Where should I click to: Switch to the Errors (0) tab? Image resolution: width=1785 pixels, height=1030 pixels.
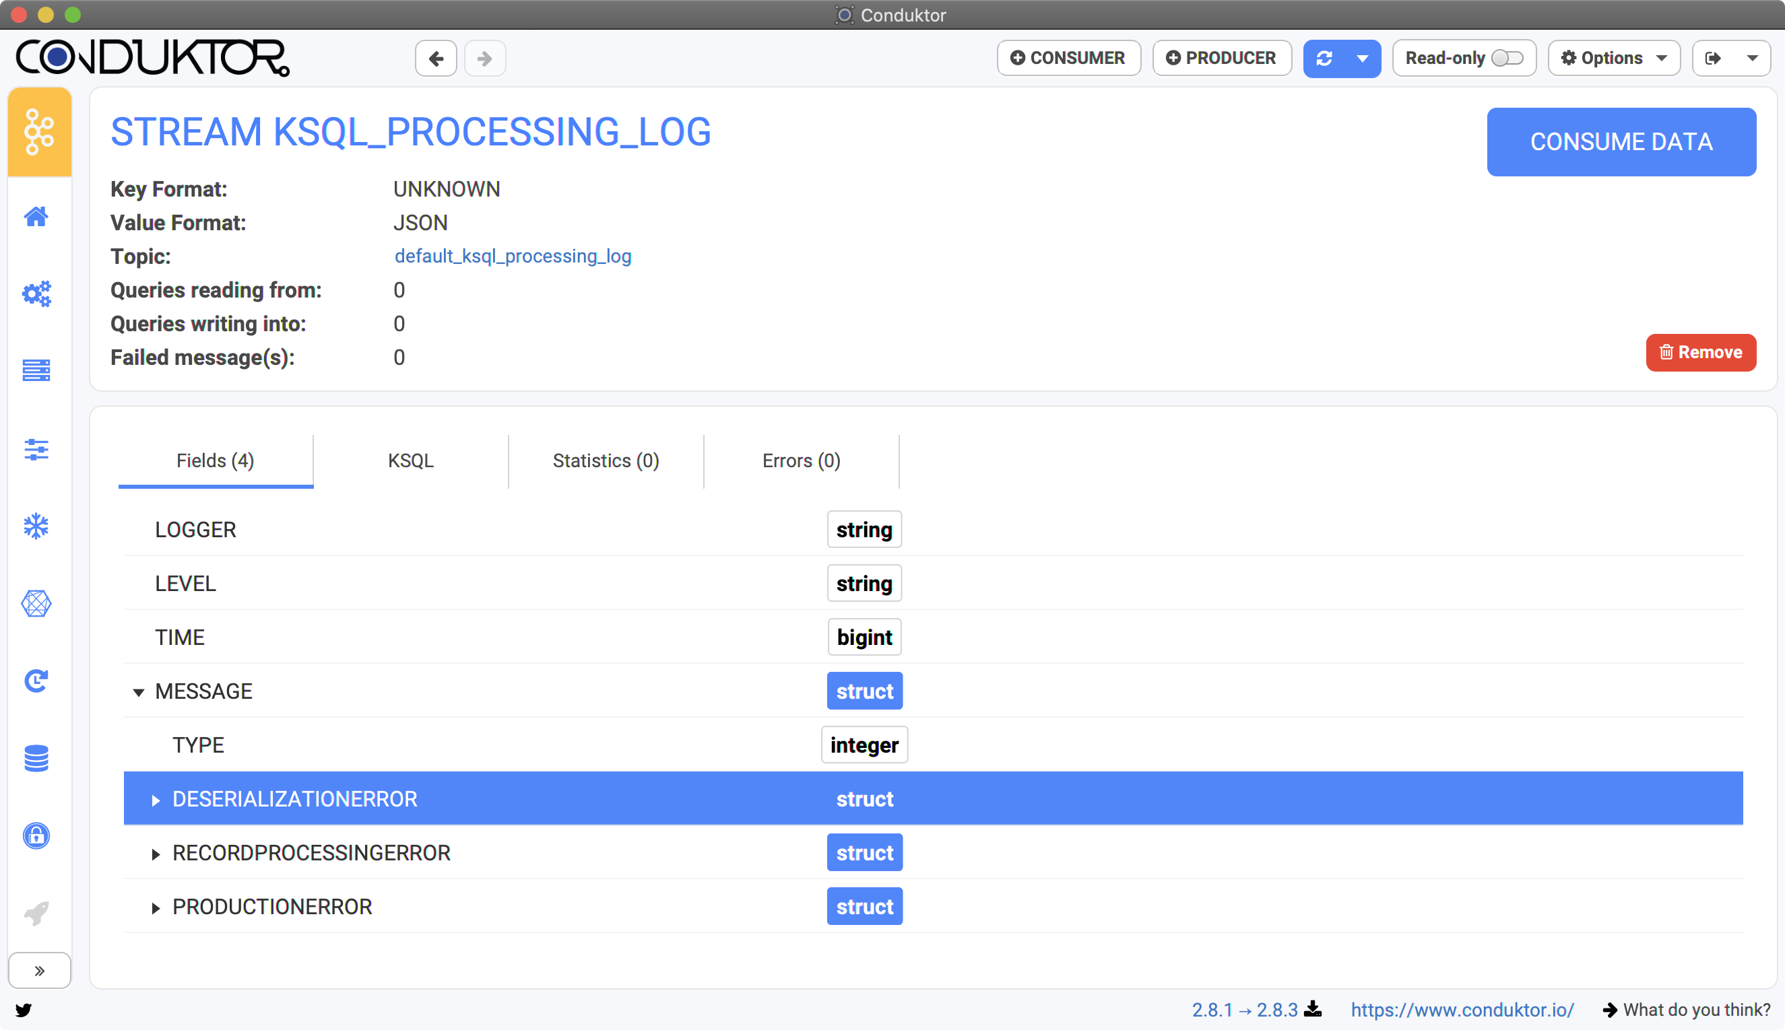click(801, 460)
